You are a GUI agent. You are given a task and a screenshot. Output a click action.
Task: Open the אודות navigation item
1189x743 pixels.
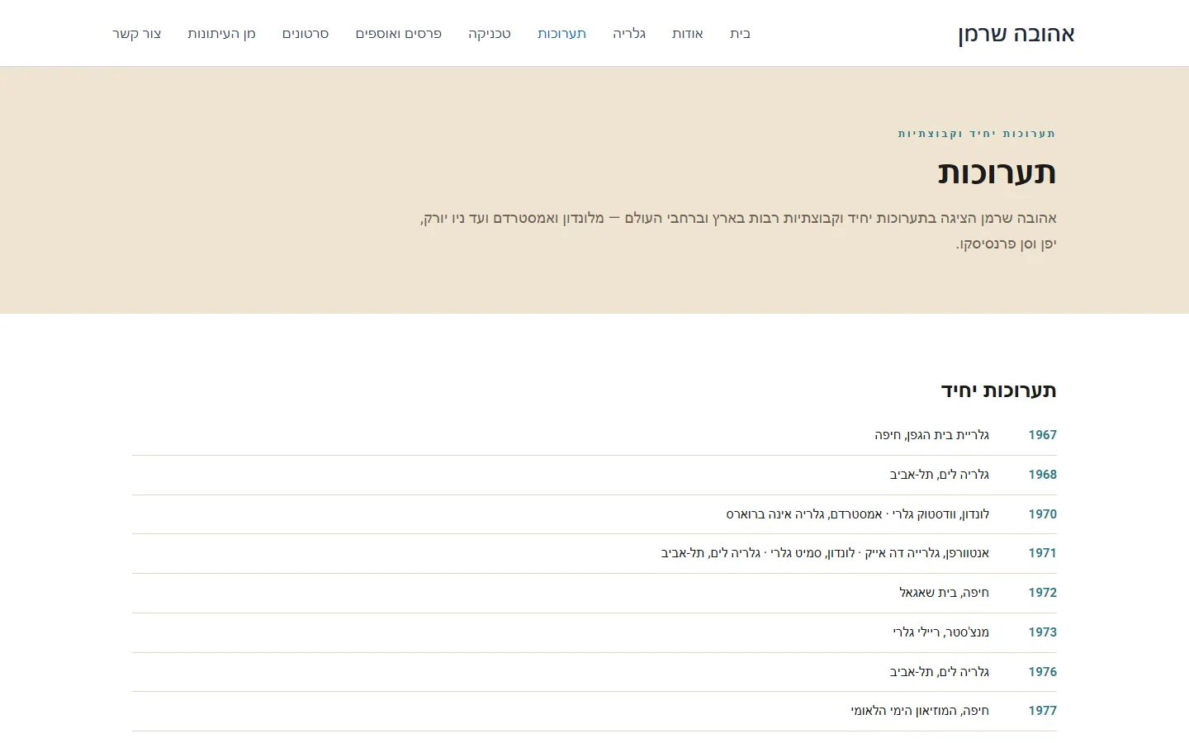tap(687, 34)
